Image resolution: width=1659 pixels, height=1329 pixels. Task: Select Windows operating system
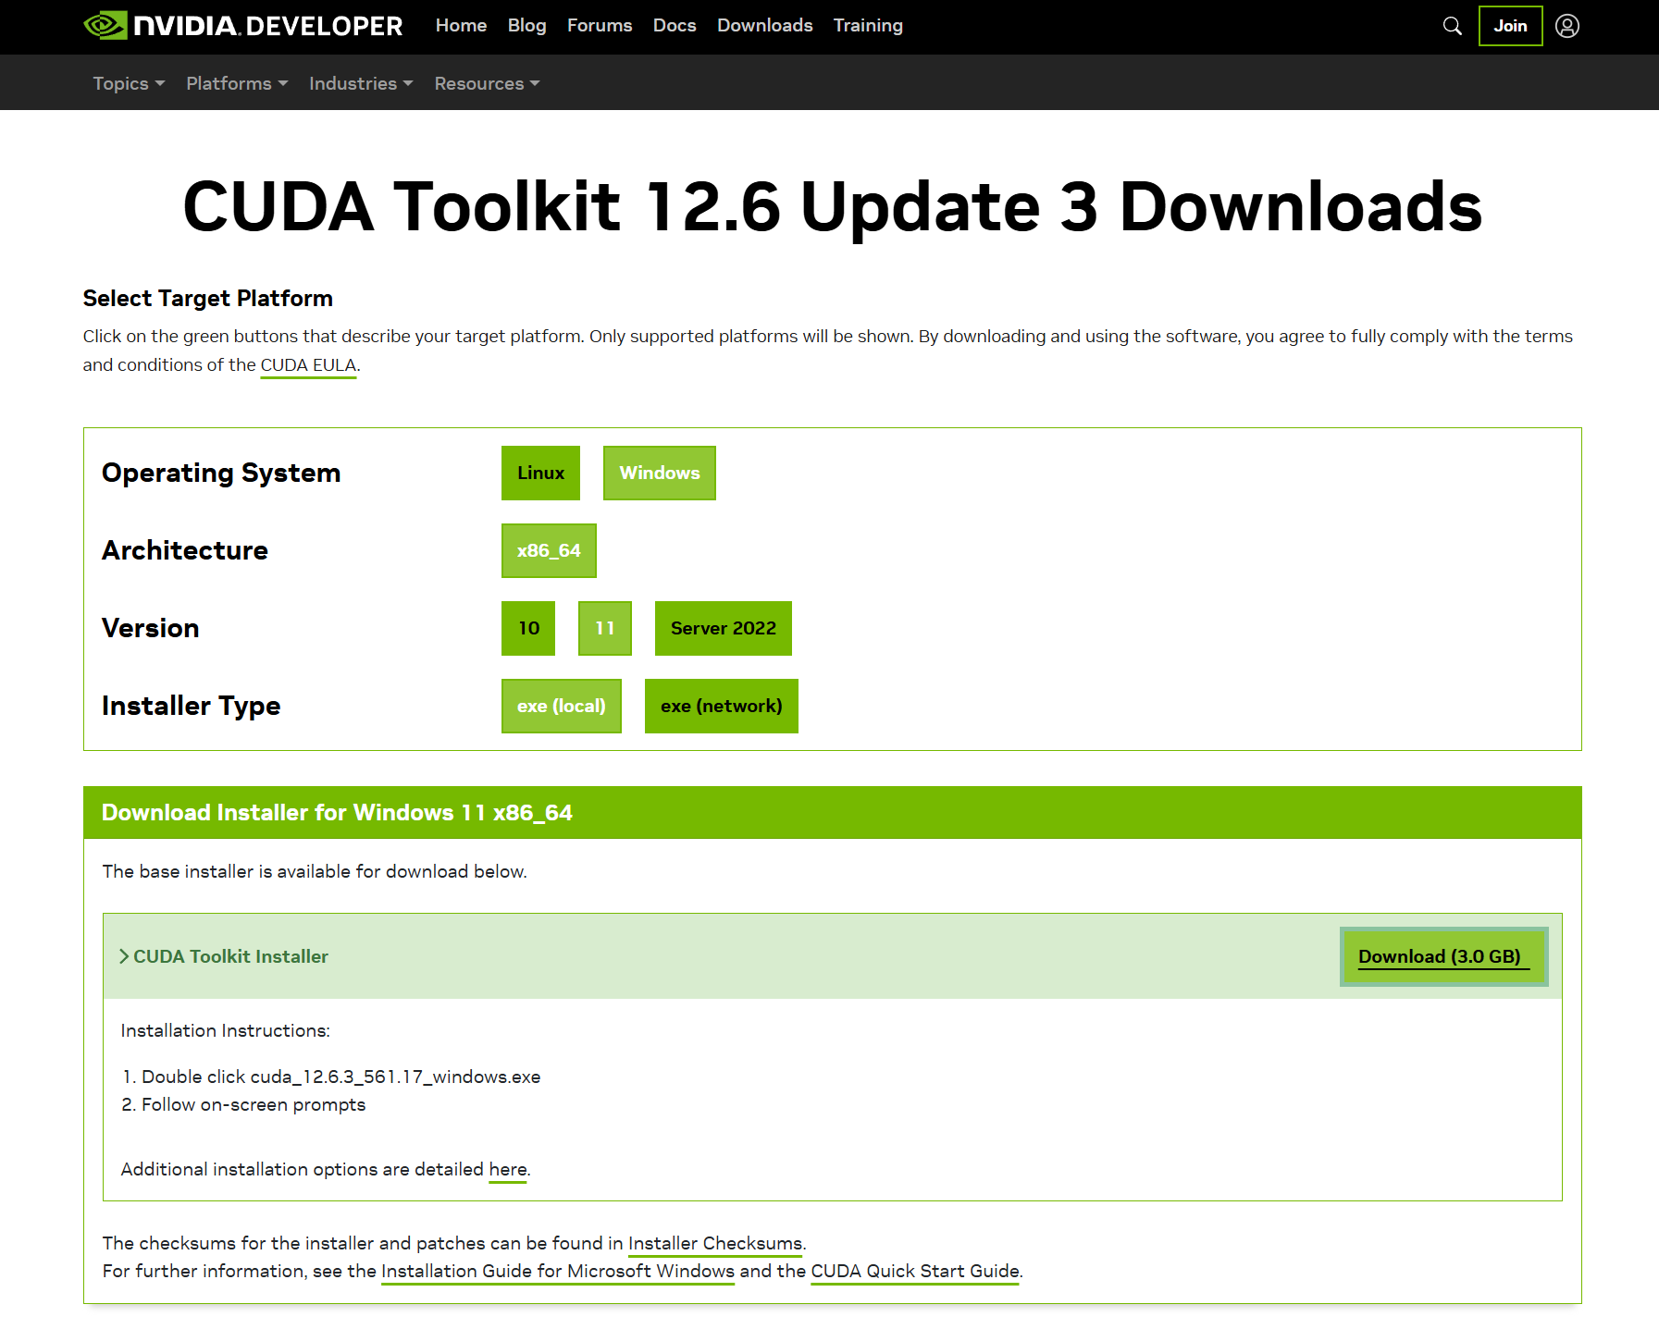point(660,473)
